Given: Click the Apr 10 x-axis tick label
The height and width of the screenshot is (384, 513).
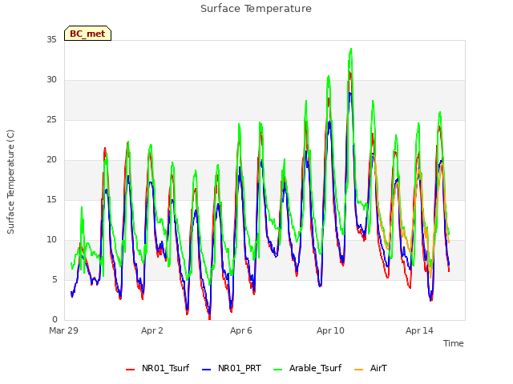Looking at the screenshot, I should click(330, 330).
